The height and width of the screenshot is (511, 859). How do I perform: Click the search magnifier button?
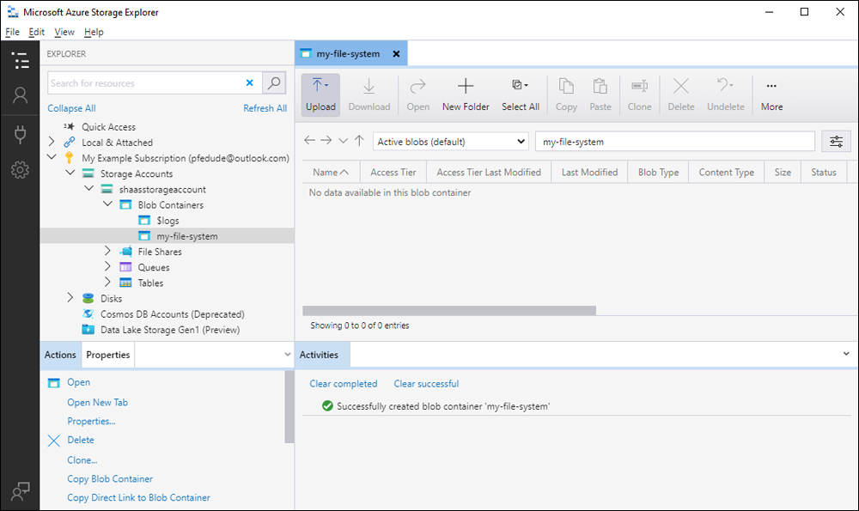coord(274,83)
